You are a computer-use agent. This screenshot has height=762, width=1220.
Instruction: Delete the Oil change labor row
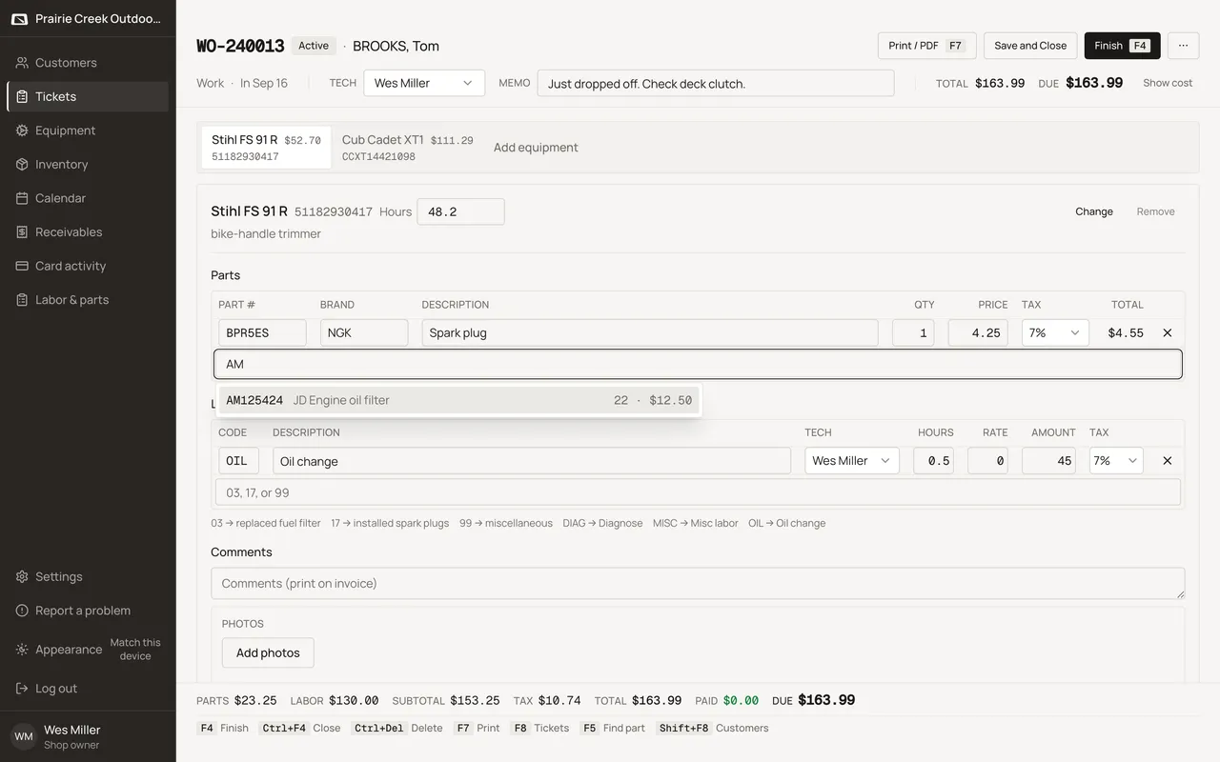1168,461
